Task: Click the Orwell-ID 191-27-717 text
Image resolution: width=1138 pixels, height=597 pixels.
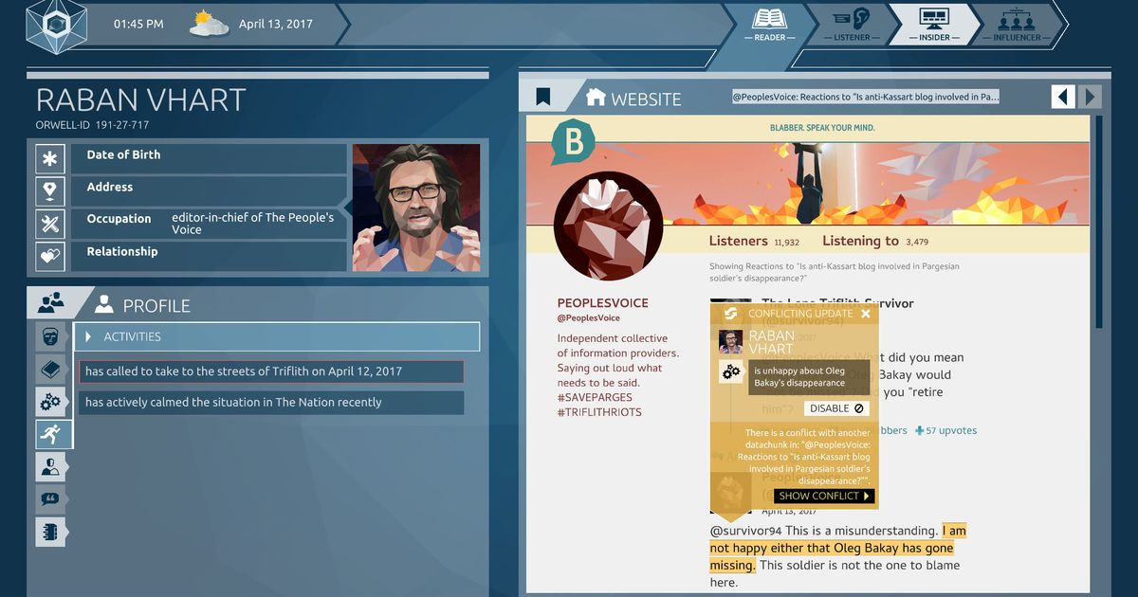Action: click(x=92, y=125)
